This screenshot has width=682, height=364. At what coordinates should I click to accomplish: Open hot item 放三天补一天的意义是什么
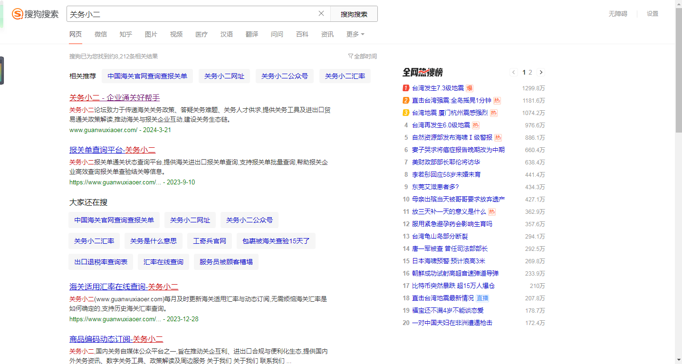pos(449,211)
